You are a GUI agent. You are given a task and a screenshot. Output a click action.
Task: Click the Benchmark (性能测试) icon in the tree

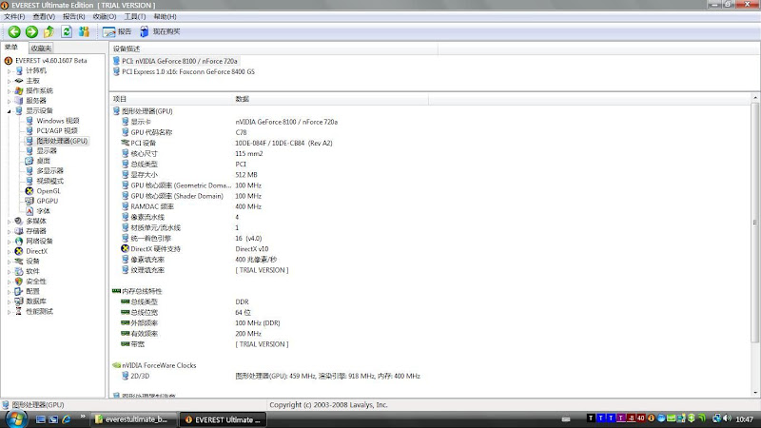click(x=18, y=312)
